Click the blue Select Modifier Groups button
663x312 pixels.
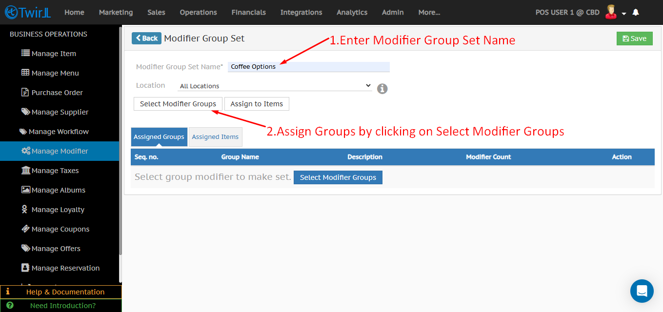(338, 177)
